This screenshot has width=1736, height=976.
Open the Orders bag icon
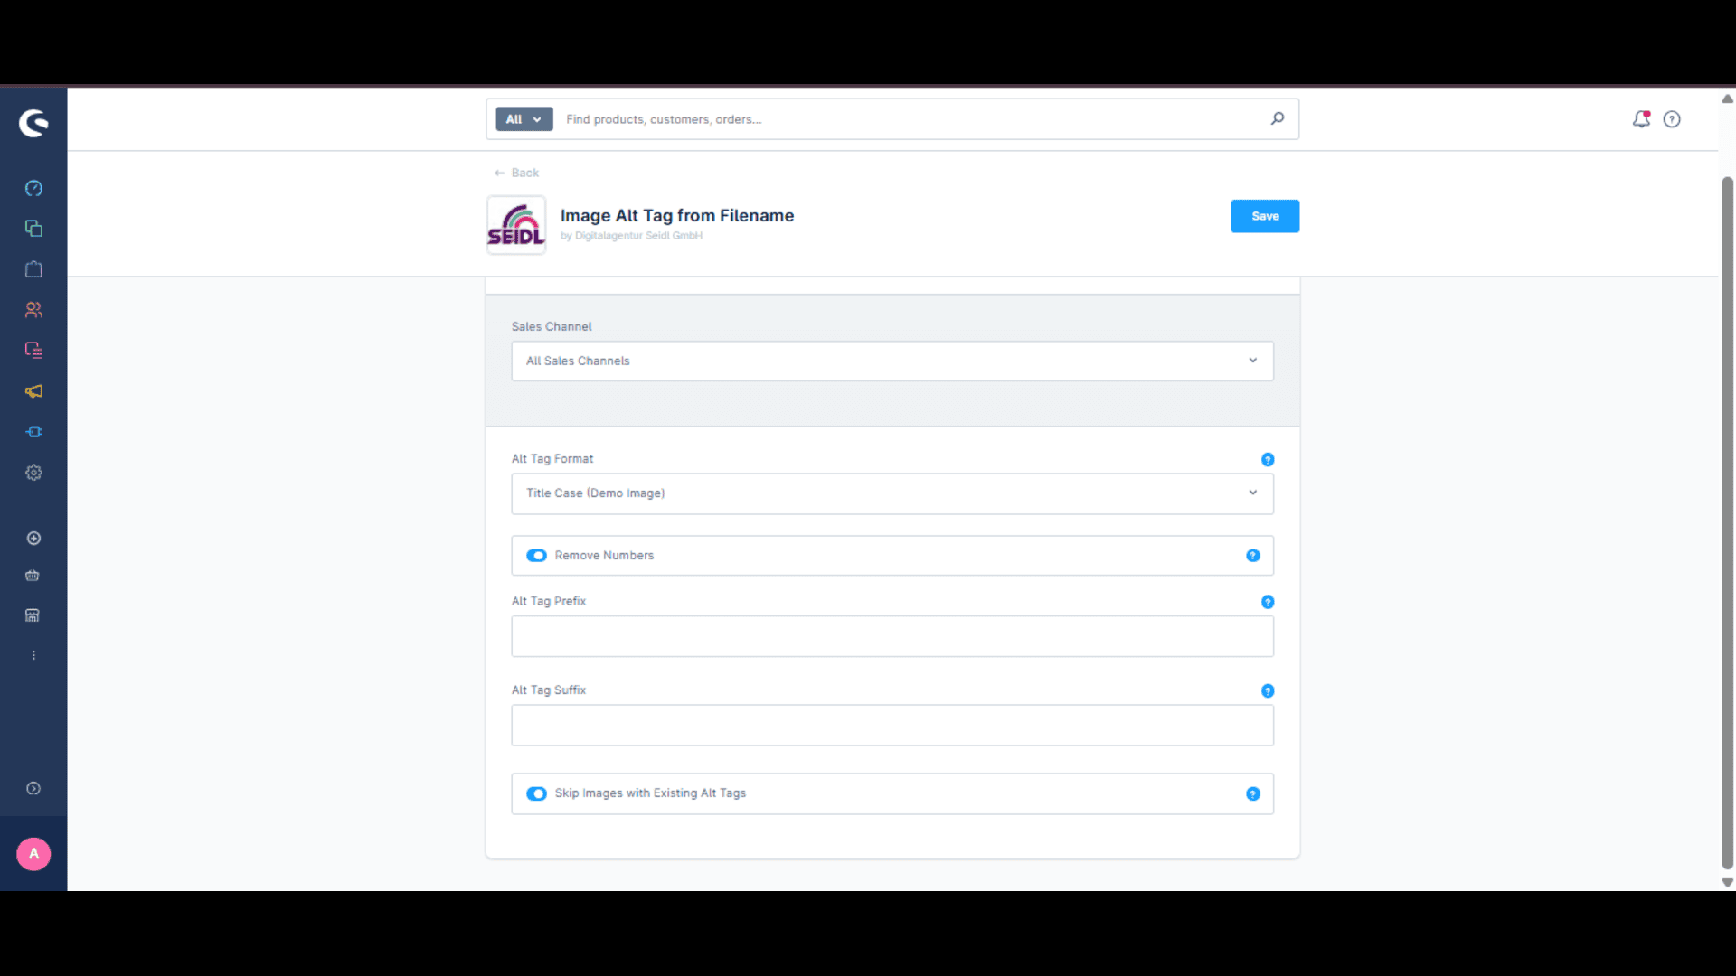(33, 269)
